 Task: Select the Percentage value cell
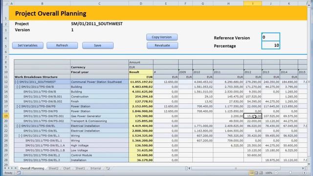pyautogui.click(x=270, y=45)
